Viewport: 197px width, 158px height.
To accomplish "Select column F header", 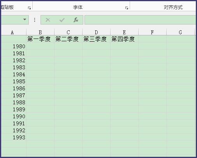I will point(152,32).
